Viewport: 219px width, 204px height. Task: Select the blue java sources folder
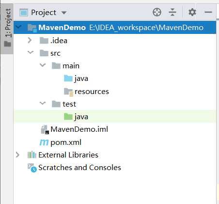tap(115, 78)
